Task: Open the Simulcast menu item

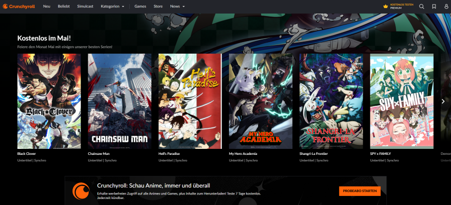Action: 85,7
